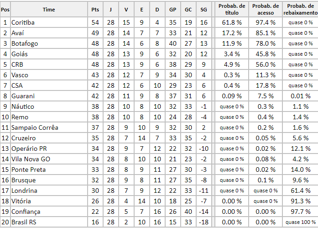This screenshot has height=228, width=318.
Task: Select the Avaí team row name
Action: [19, 33]
